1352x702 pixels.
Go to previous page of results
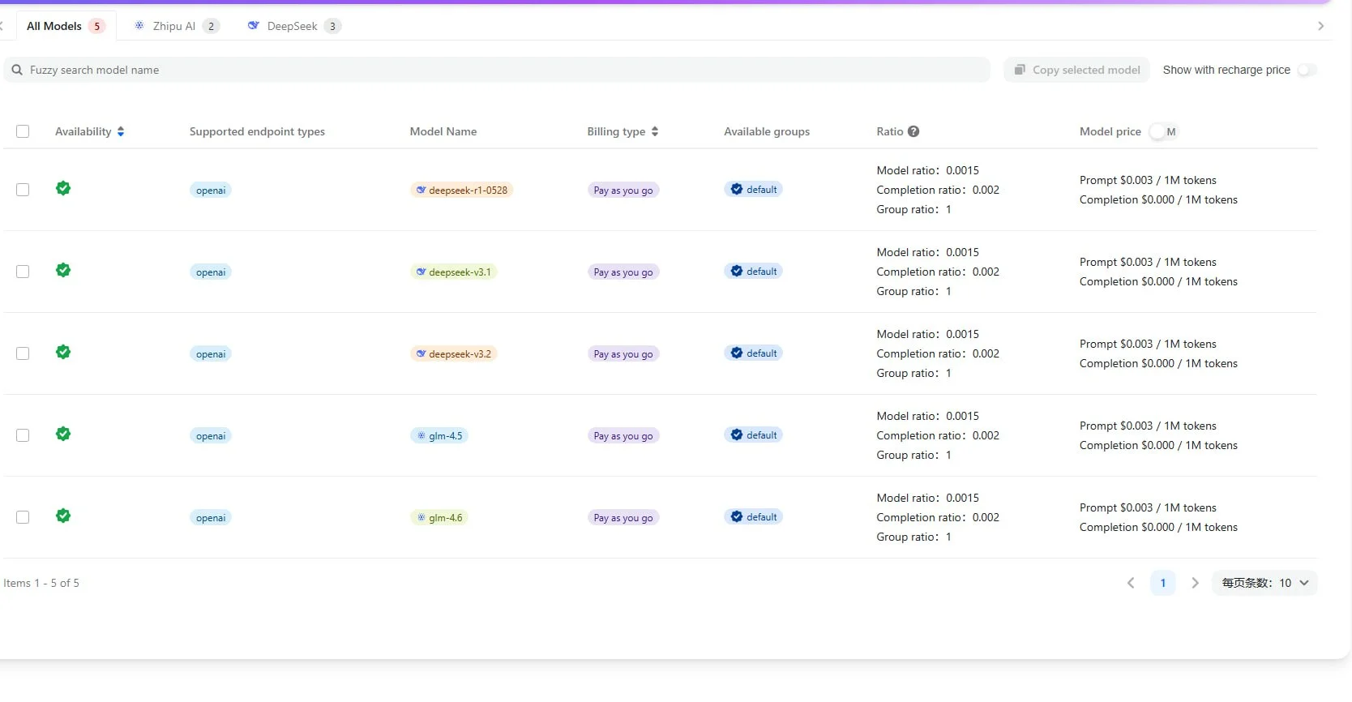coord(1131,583)
